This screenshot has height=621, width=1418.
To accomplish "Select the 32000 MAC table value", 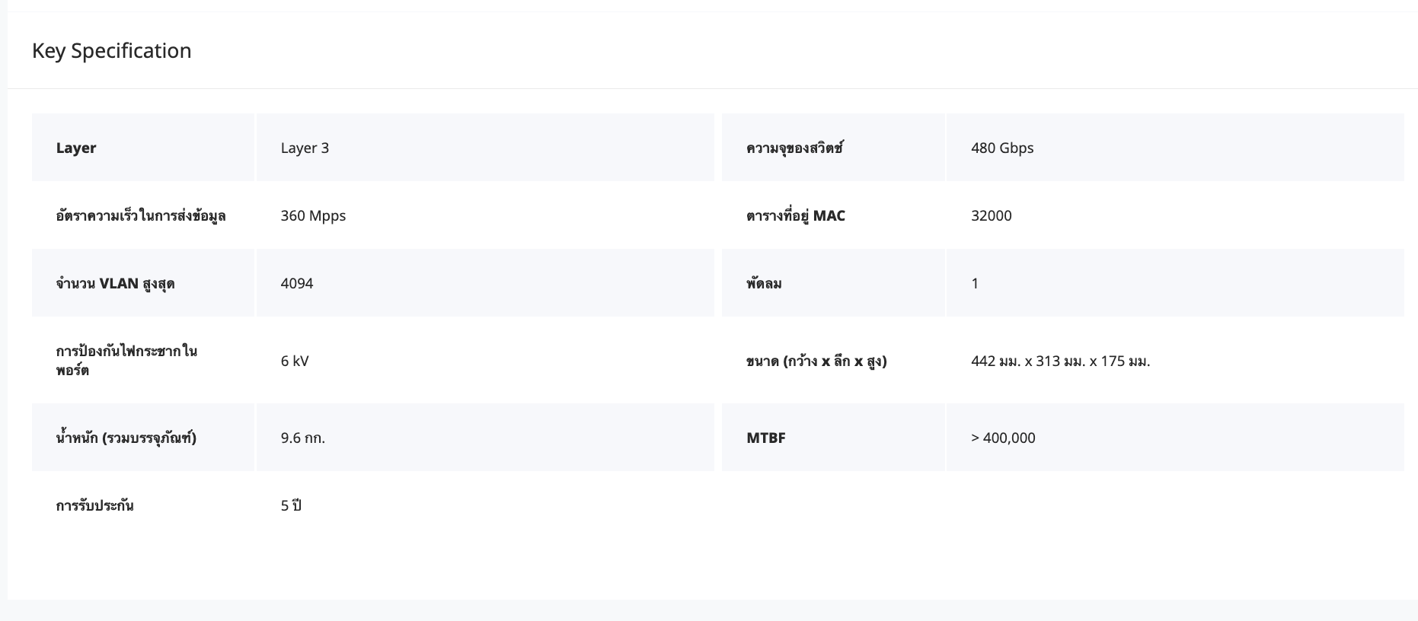I will 991,215.
